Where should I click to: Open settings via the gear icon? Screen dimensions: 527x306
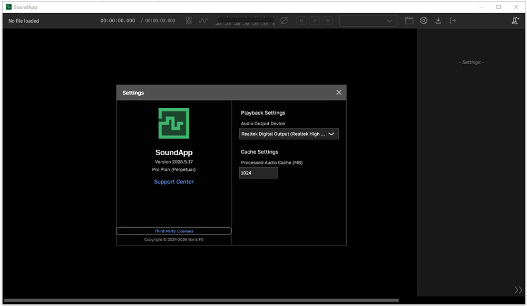[424, 21]
